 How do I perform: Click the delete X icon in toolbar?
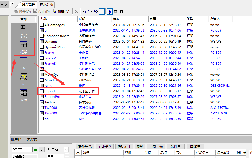click(x=76, y=12)
